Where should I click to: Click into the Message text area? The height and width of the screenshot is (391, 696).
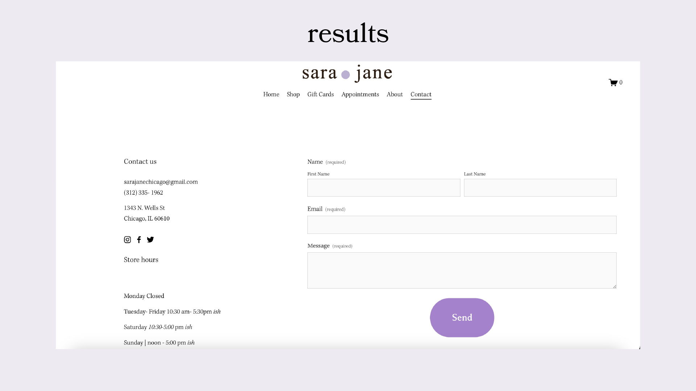pyautogui.click(x=462, y=270)
